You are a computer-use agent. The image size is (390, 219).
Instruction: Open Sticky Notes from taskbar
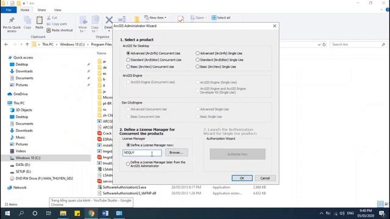pyautogui.click(x=77, y=214)
